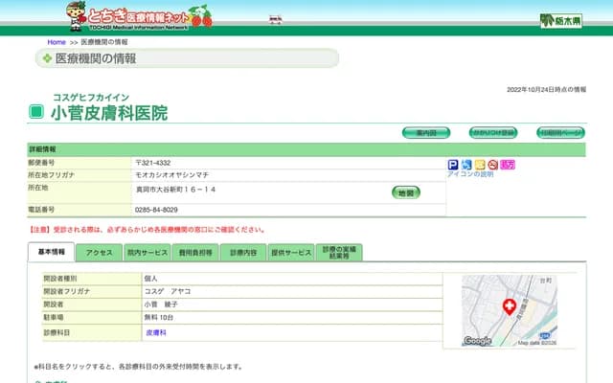
Task: Click the Google logo on the map
Action: tap(477, 341)
